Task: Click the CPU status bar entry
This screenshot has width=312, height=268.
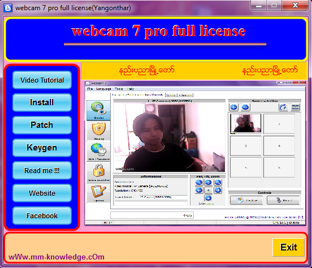Action: coord(286,223)
